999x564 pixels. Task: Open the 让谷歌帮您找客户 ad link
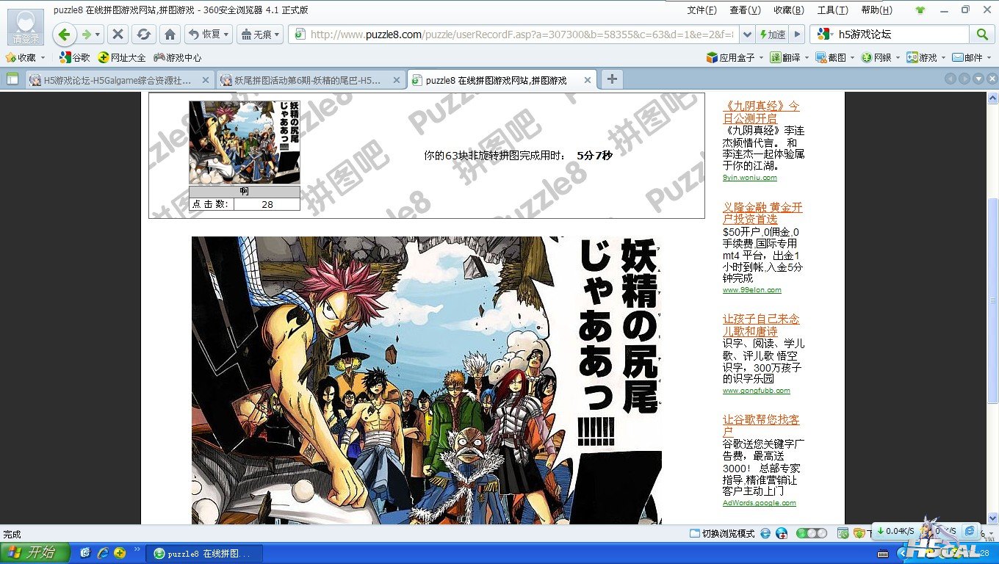[x=761, y=426]
